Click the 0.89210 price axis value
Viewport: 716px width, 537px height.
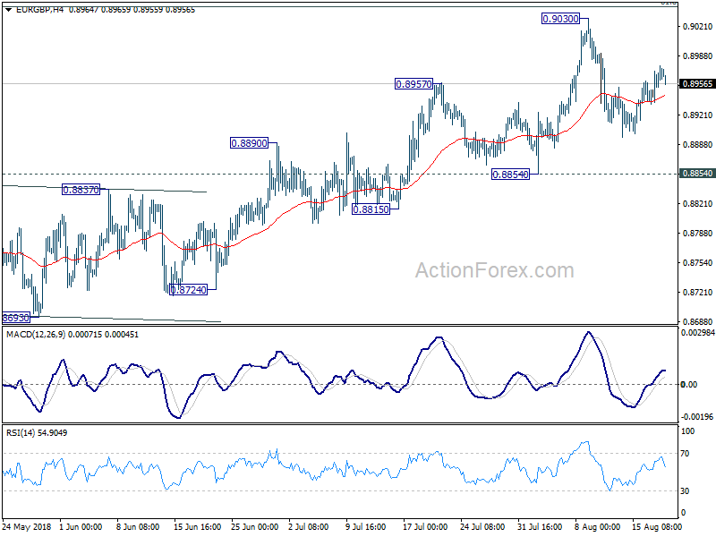(x=698, y=115)
